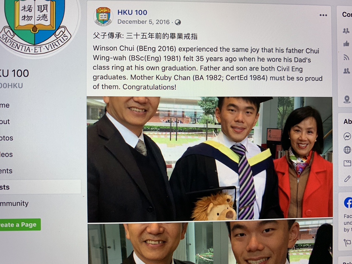Open the Events item in left sidebar
This screenshot has width=352, height=264.
6,171
